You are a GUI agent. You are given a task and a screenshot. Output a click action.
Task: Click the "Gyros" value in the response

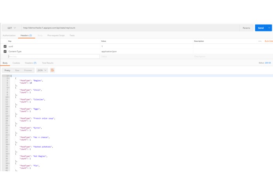[x=37, y=128]
